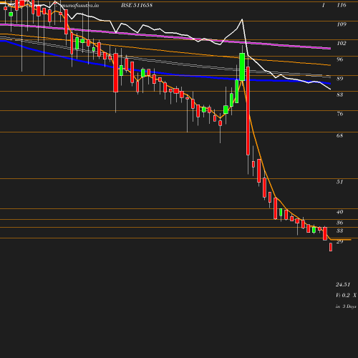Click the 24.51 last price value
358x358 pixels.
(x=343, y=284)
